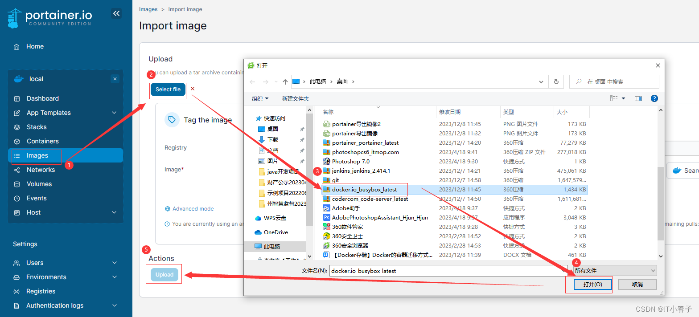
Task: Open Networks in the sidebar
Action: click(41, 170)
